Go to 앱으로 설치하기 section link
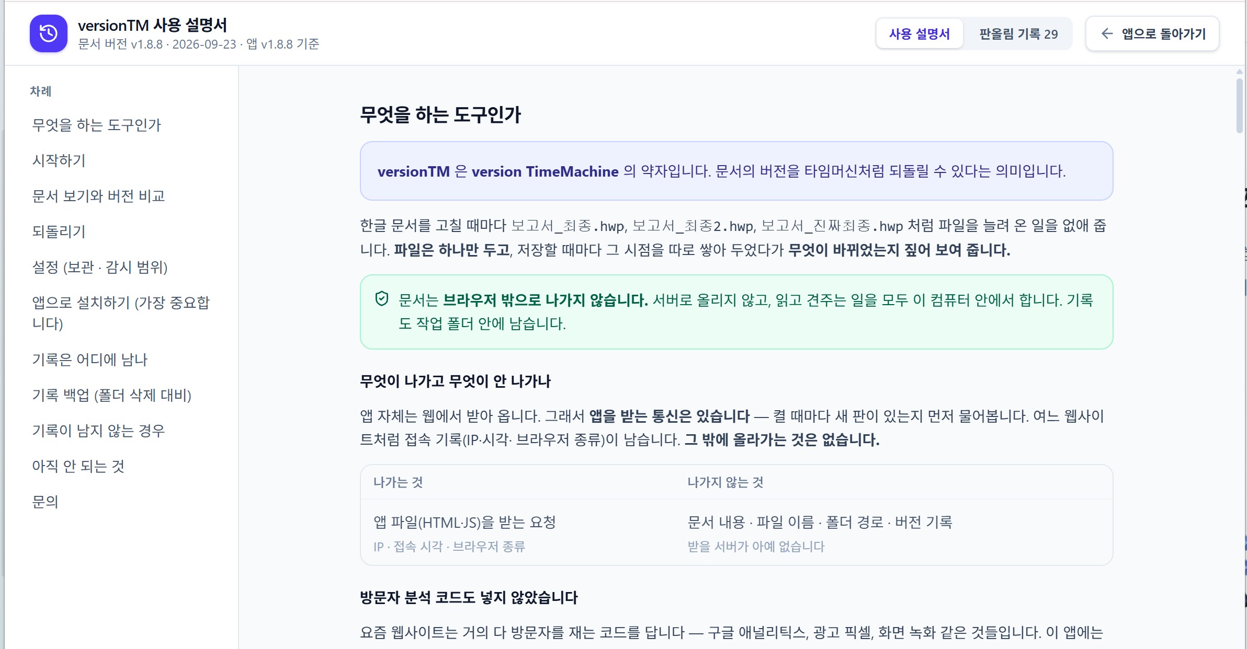The image size is (1247, 649). pos(121,312)
